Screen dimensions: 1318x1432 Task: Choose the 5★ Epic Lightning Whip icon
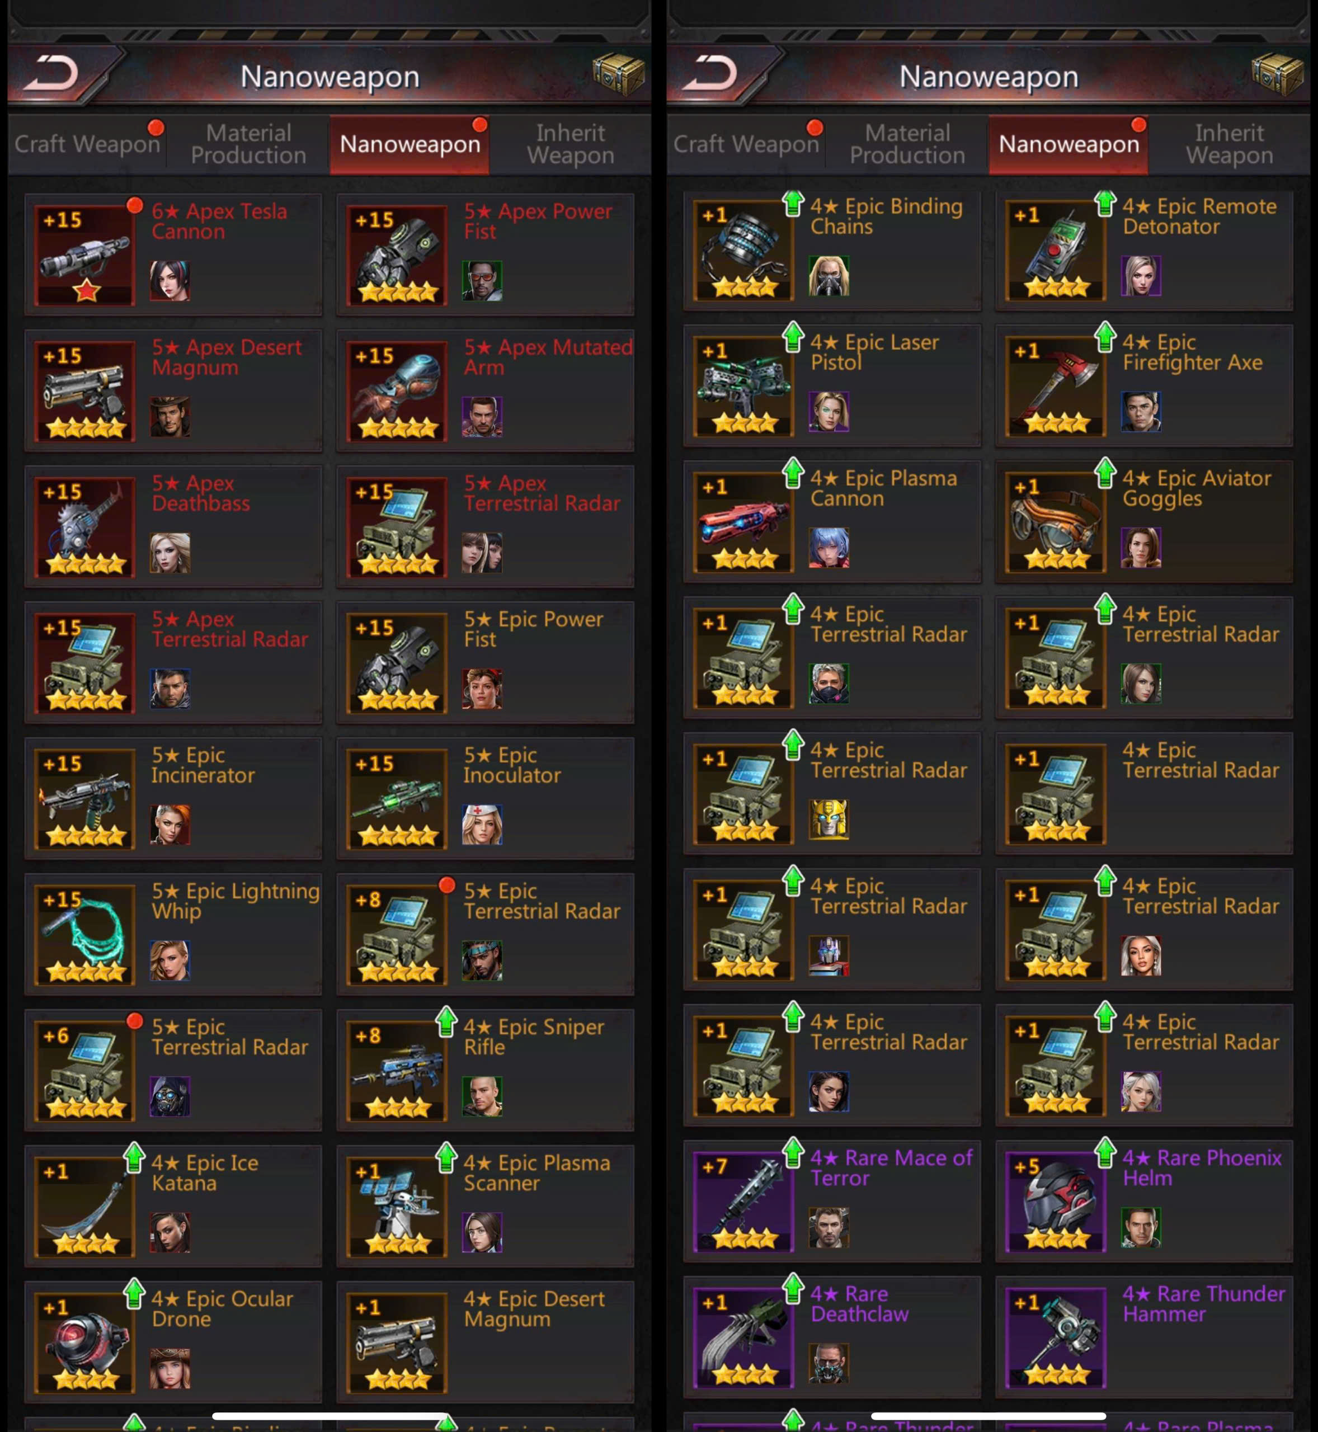[86, 934]
